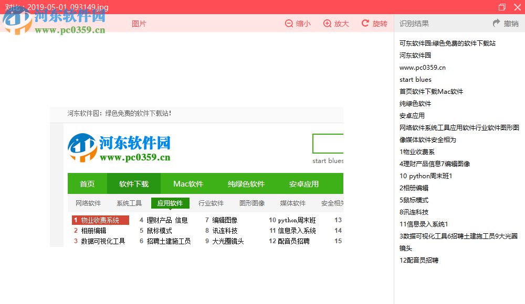
Task: Switch to the 图片 tab
Action: click(x=139, y=23)
